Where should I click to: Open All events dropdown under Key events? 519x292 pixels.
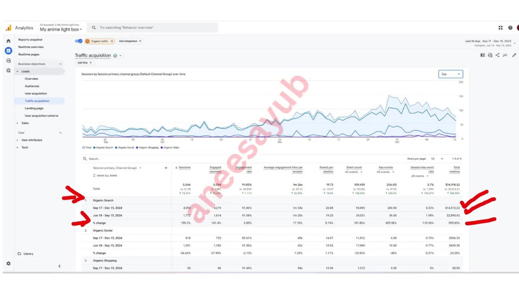tap(385, 172)
